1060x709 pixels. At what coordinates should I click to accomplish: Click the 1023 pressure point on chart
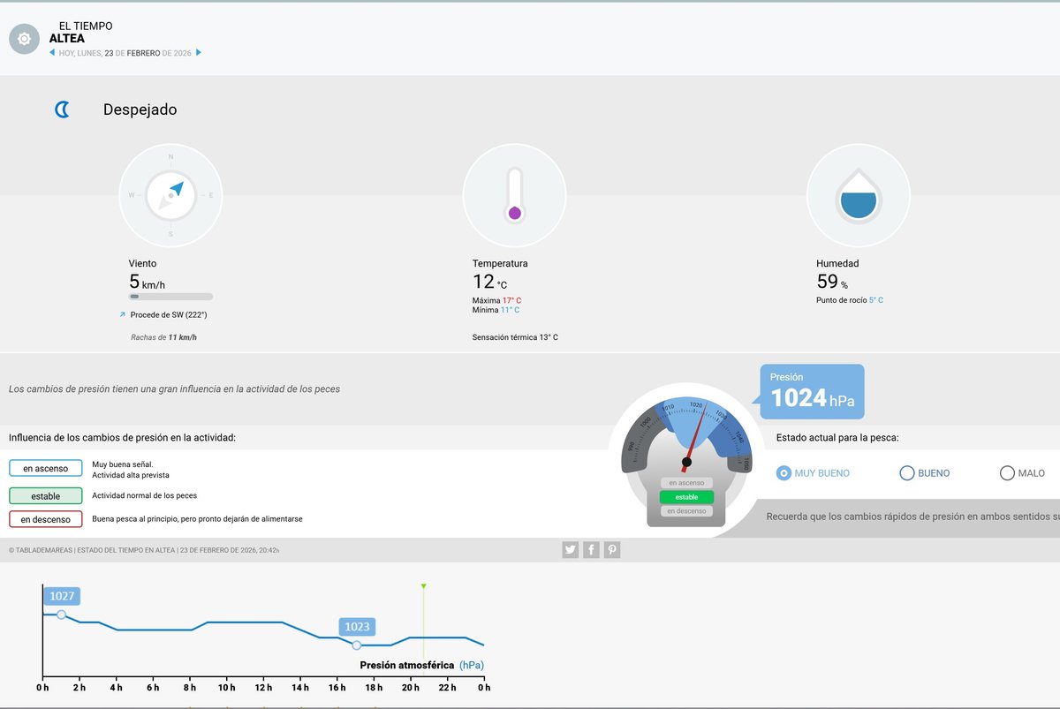tap(357, 645)
